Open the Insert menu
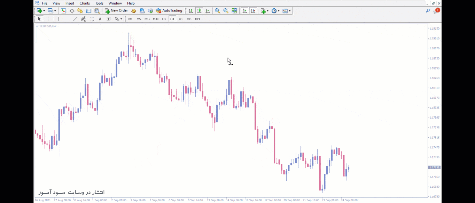 tap(70, 3)
